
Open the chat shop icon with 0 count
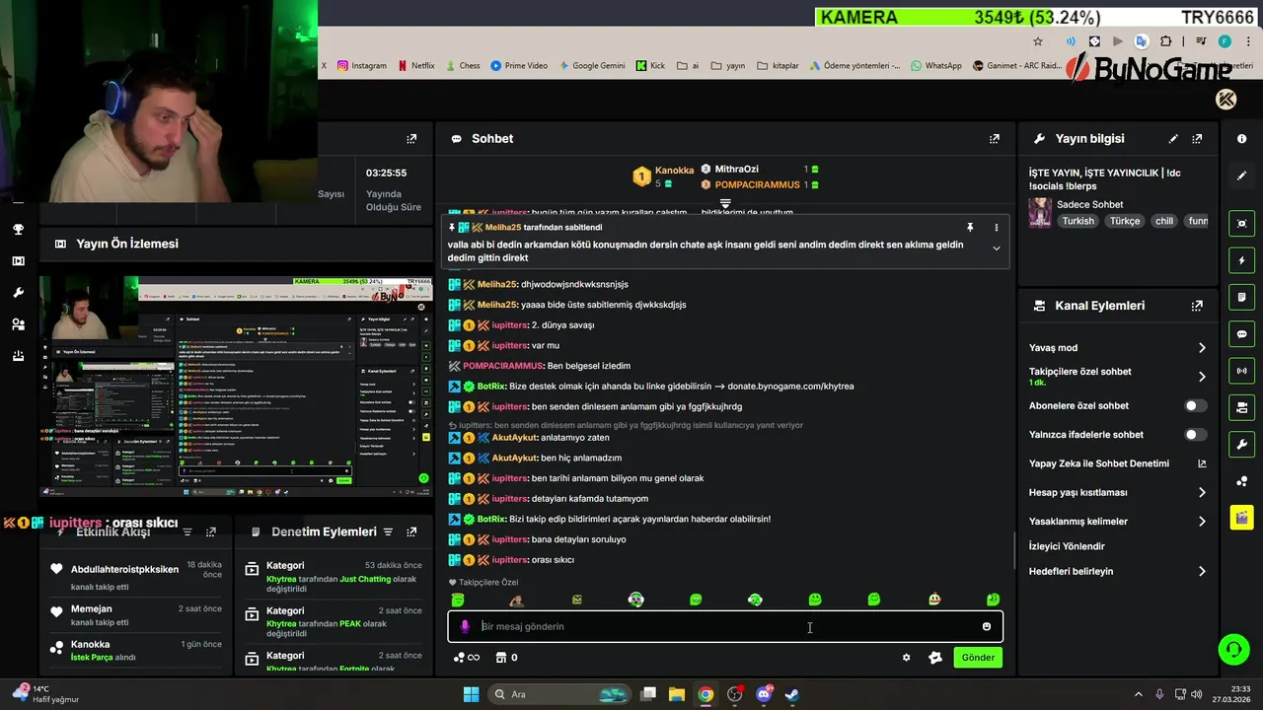tap(506, 658)
